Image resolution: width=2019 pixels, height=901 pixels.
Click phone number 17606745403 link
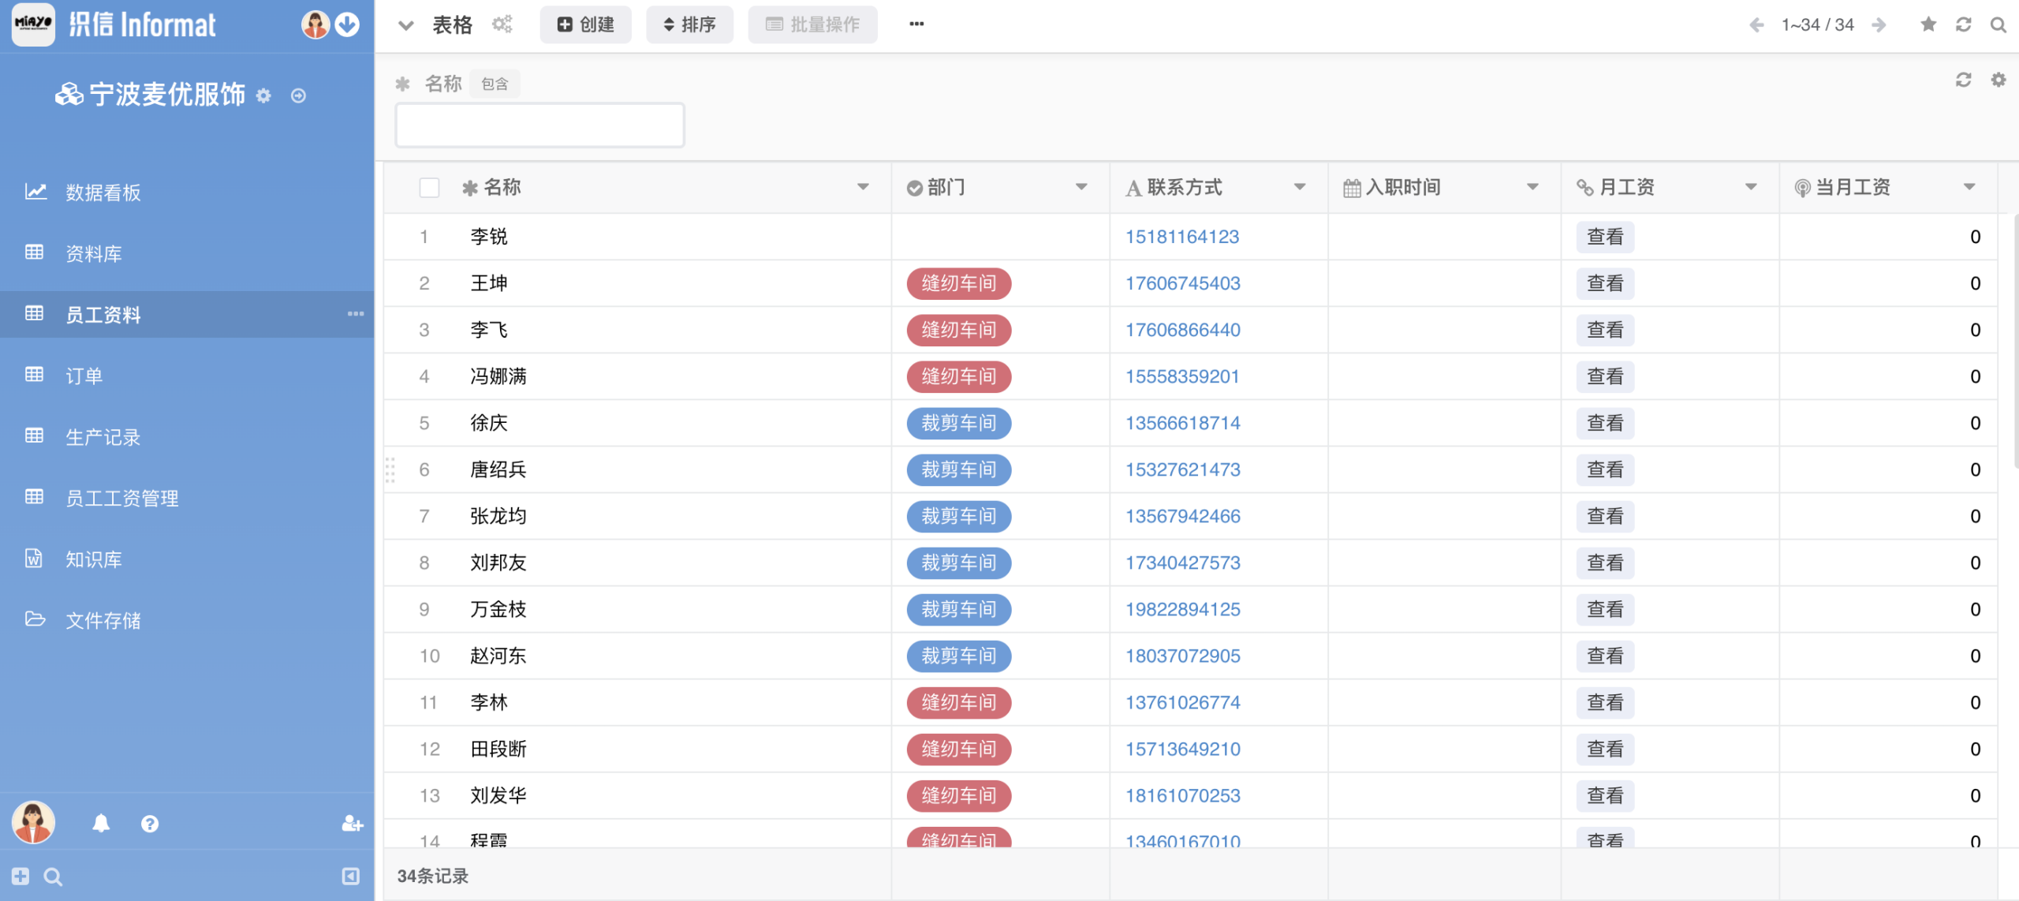(x=1182, y=283)
